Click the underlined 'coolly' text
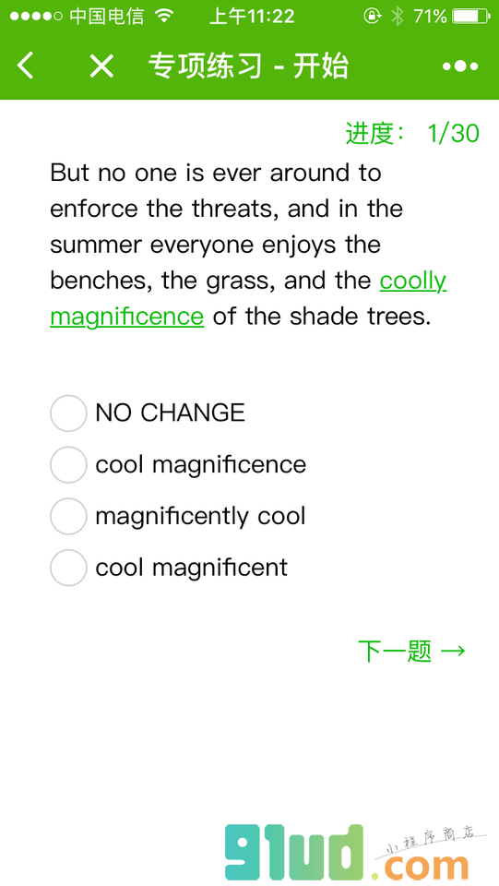499x886 pixels. pos(412,281)
